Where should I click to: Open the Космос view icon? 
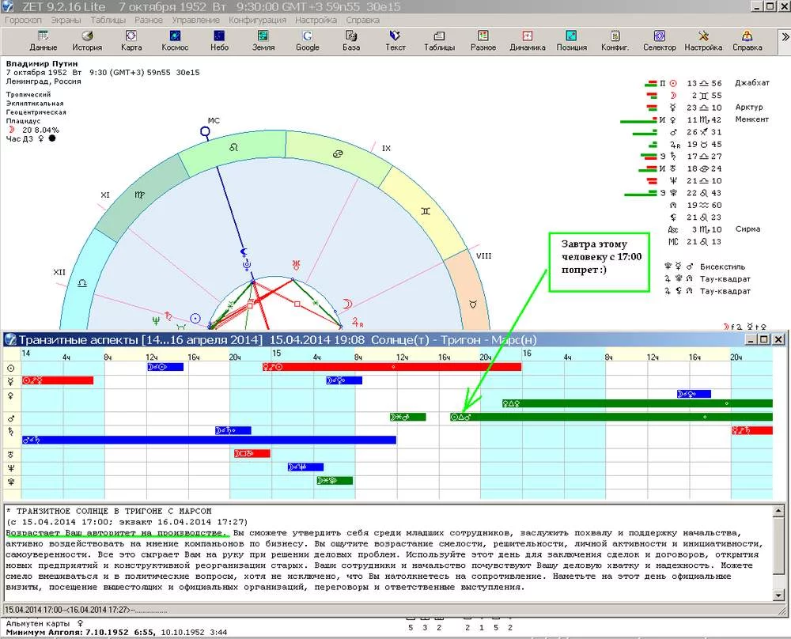(175, 40)
